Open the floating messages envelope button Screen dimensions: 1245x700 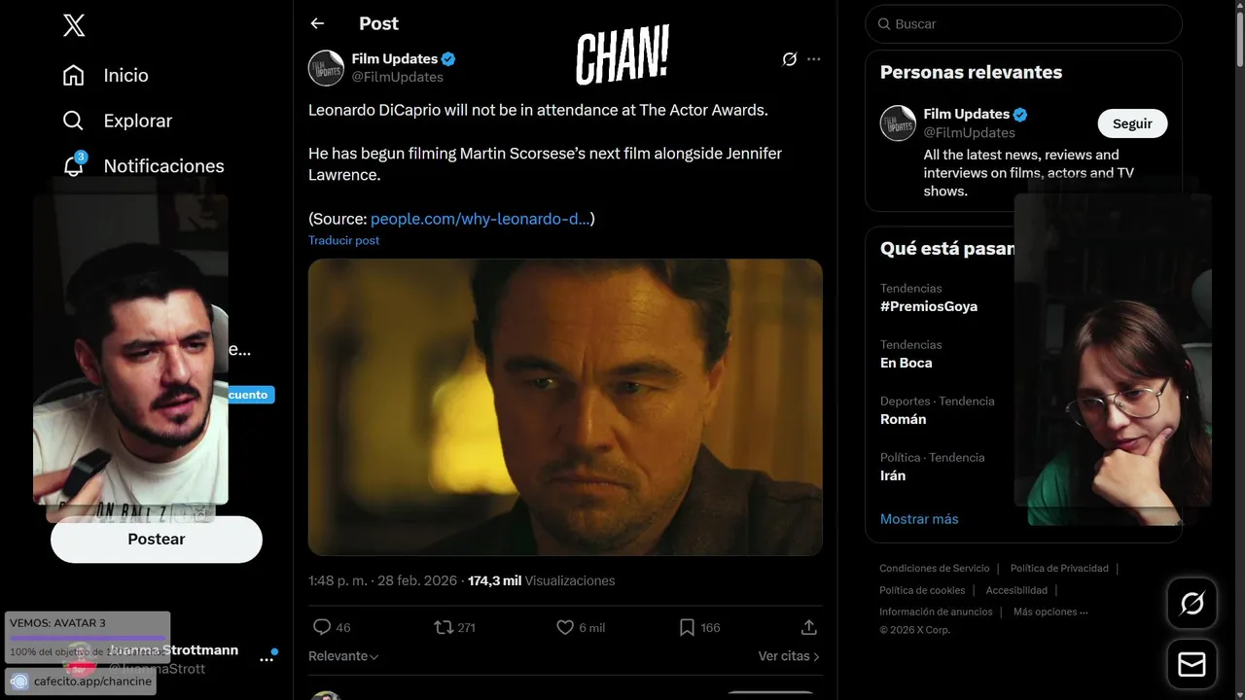pos(1192,664)
